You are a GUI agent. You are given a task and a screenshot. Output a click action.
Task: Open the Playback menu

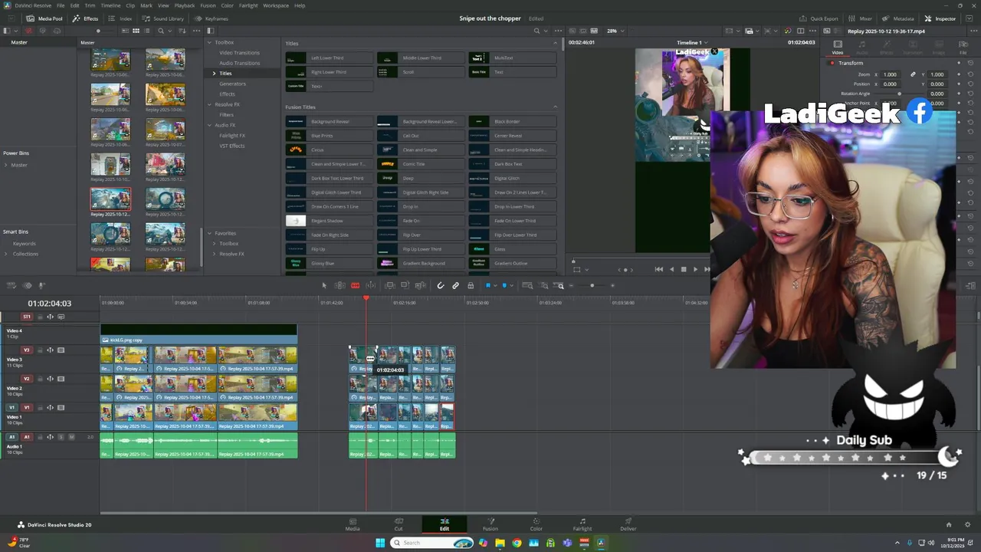185,5
